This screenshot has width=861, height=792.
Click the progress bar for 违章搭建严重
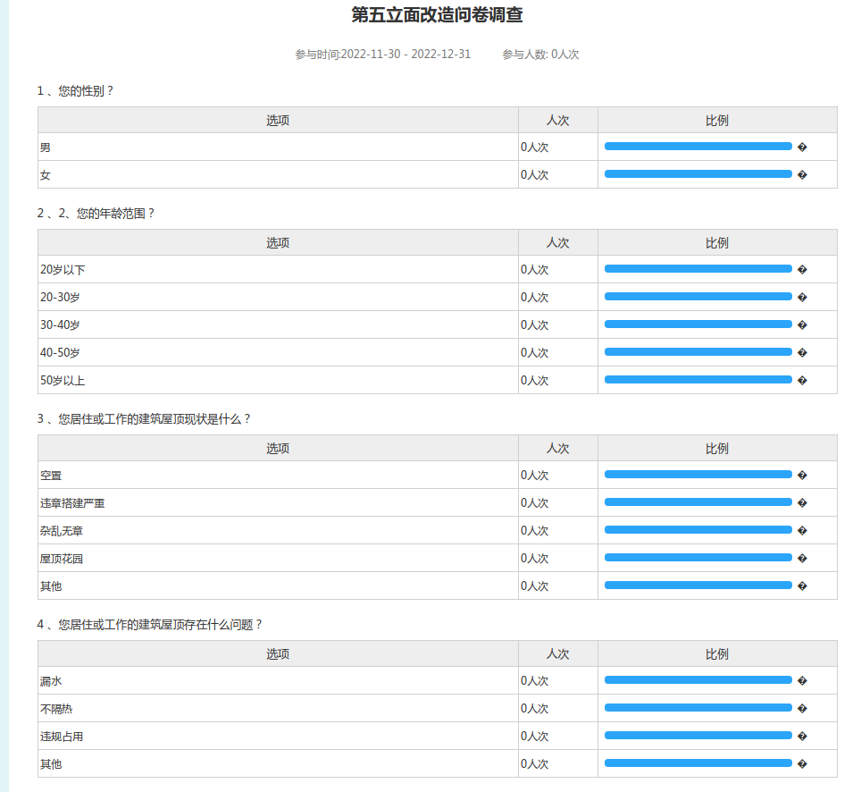698,502
